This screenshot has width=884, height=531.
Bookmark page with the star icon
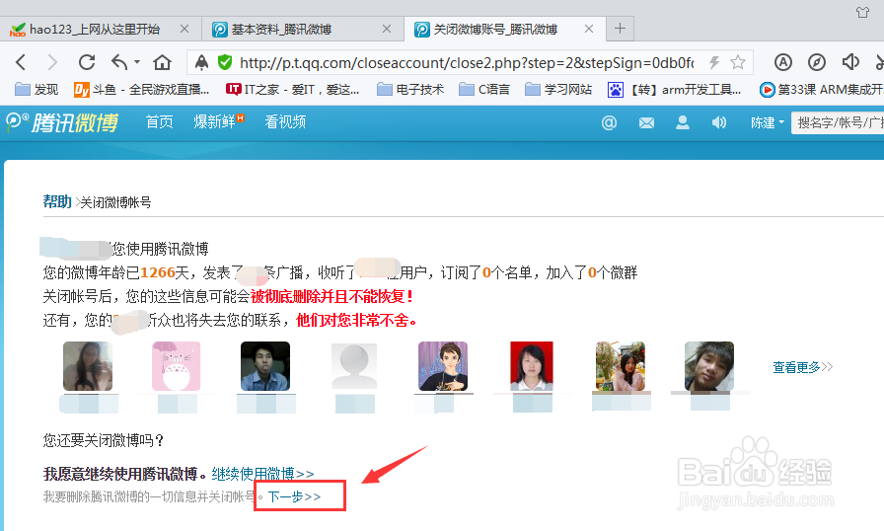point(738,62)
